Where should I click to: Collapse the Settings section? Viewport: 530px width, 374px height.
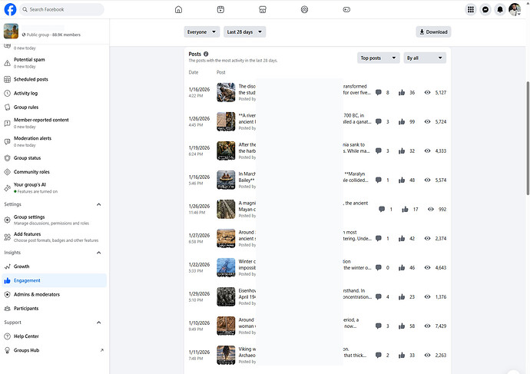98,204
